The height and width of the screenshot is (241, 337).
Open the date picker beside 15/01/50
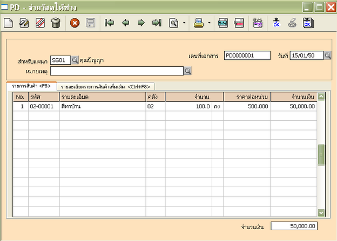[327, 56]
